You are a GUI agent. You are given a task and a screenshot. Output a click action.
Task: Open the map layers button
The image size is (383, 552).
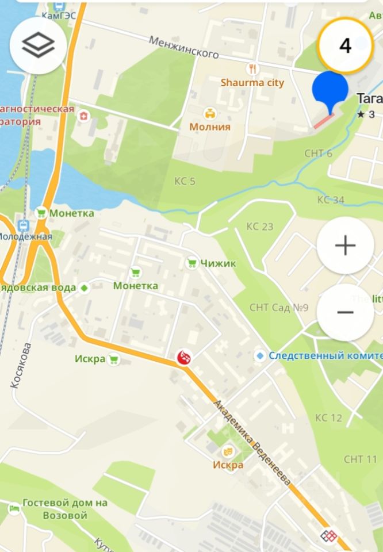pyautogui.click(x=38, y=45)
